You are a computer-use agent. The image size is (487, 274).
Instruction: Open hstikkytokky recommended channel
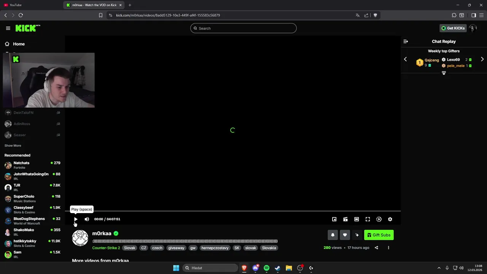(x=32, y=243)
